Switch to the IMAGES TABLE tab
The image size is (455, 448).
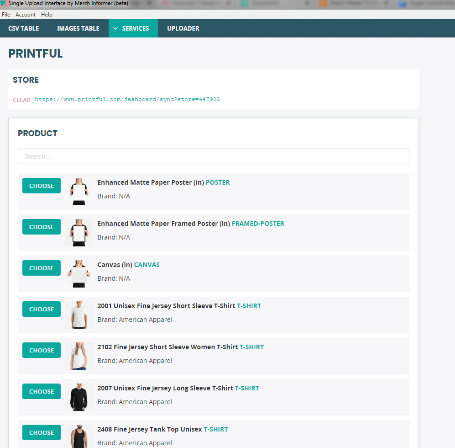(x=78, y=28)
